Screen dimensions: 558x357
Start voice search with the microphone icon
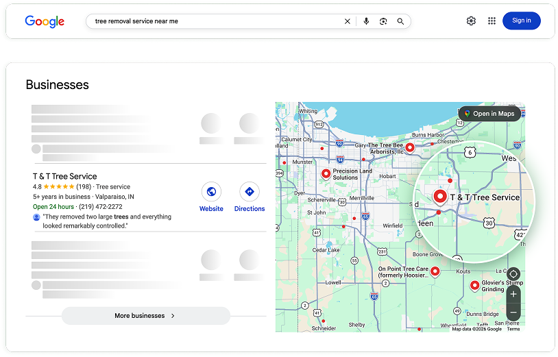(x=366, y=21)
